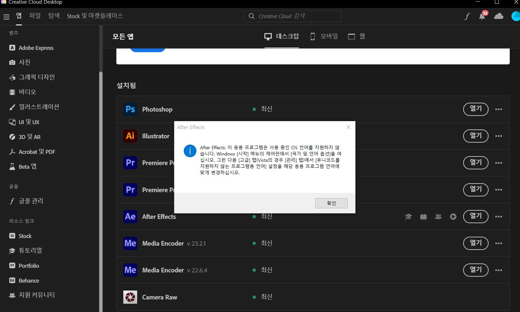The height and width of the screenshot is (312, 520).
Task: Open second Premiere Pro more options ellipsis
Action: pyautogui.click(x=499, y=190)
